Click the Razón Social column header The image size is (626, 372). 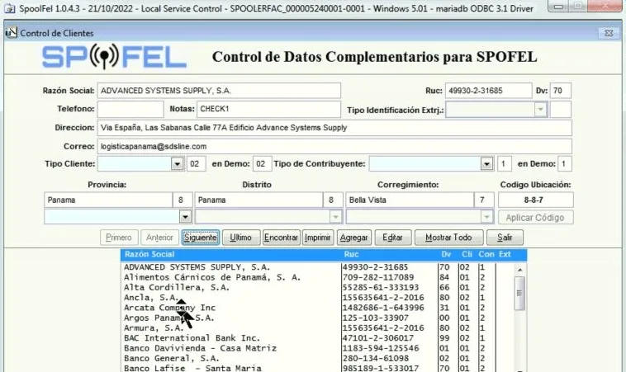[x=149, y=254]
